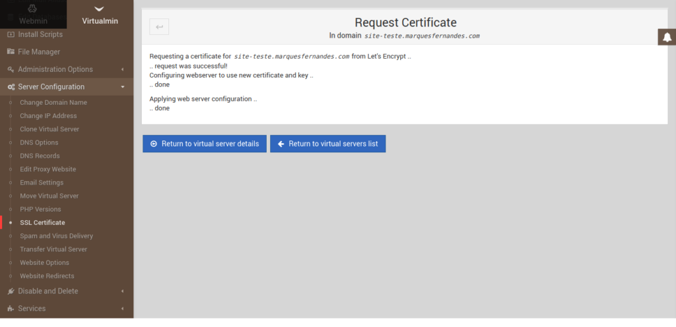Viewport: 676px width, 327px height.
Task: Click Return to virtual server details
Action: click(205, 144)
